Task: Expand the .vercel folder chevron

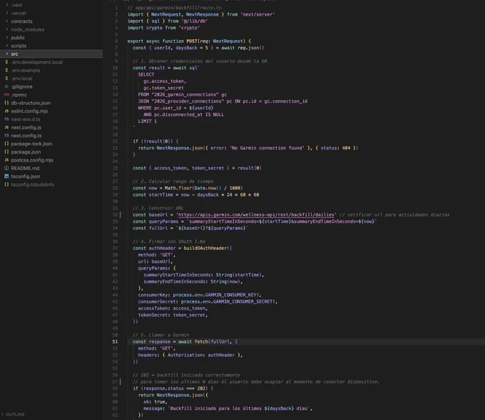Action: [6, 13]
